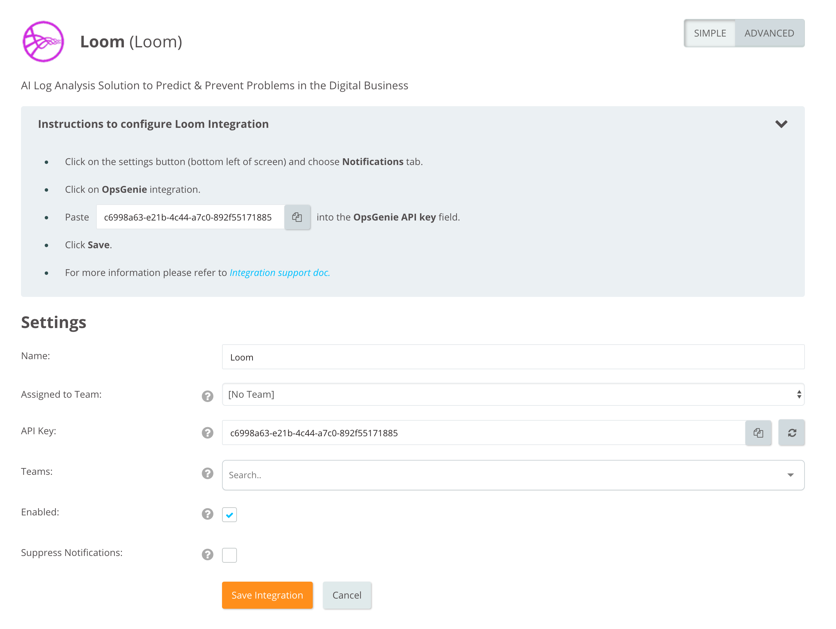Switch to SIMPLE mode tab
Screen dimensions: 836x629
point(710,33)
